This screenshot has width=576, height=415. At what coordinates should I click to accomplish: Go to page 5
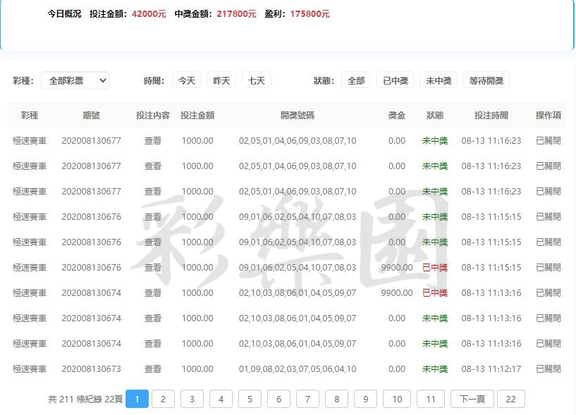pyautogui.click(x=250, y=399)
